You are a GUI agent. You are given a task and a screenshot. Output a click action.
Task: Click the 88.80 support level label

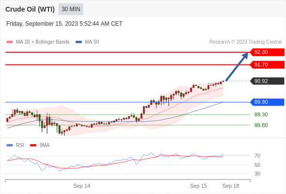coord(261,125)
